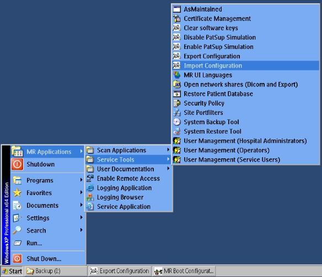Click the MR UI Languages icon
322x277 pixels.
click(x=176, y=75)
